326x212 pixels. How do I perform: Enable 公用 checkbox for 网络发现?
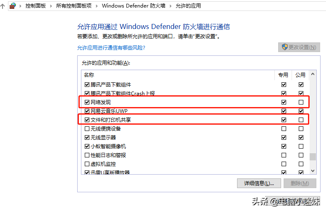301,102
